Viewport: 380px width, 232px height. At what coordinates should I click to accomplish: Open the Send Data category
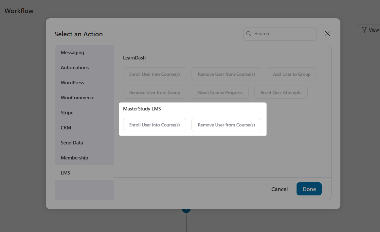point(84,142)
